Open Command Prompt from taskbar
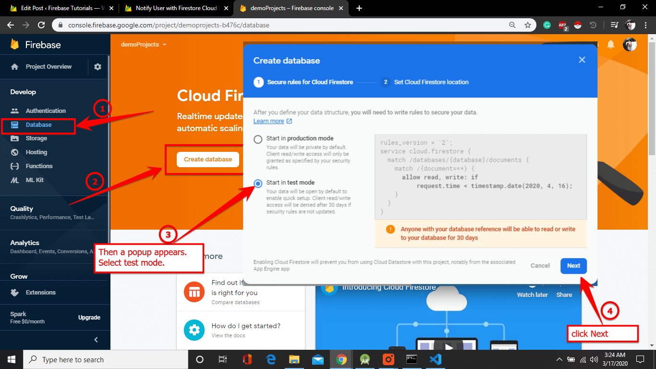 [x=412, y=359]
